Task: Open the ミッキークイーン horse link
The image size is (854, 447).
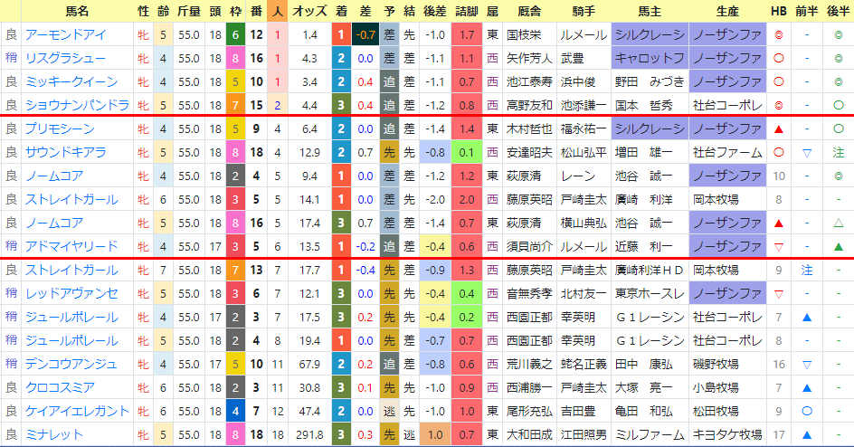Action: [x=71, y=81]
